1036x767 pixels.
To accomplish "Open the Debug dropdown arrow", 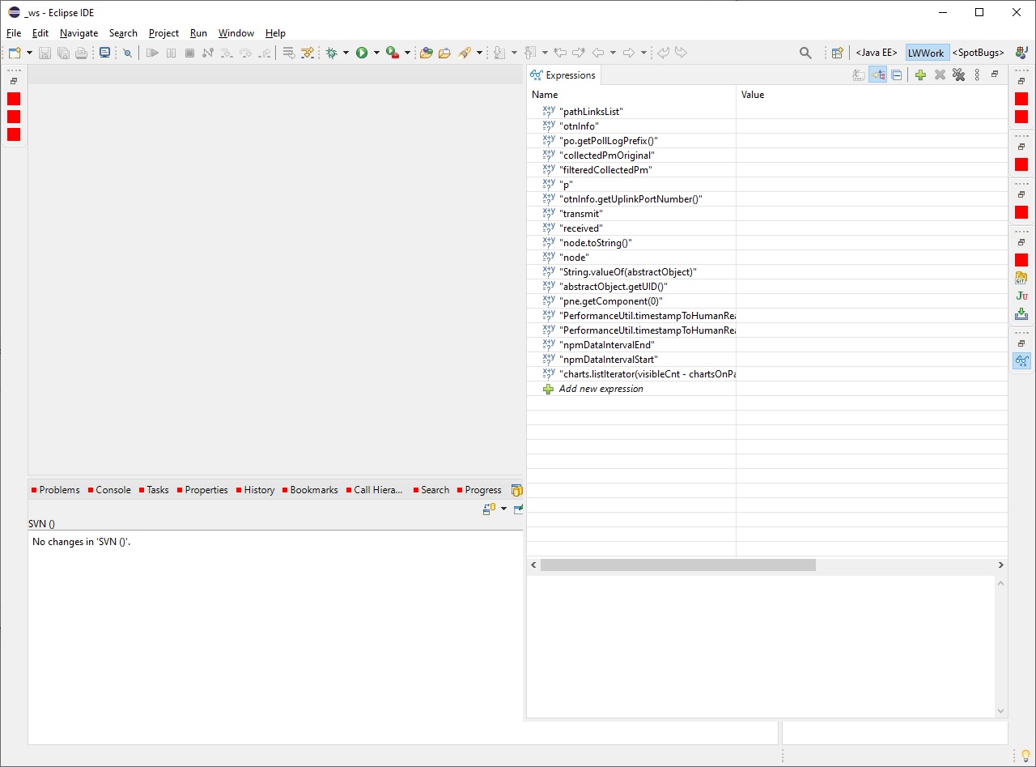I will 346,53.
